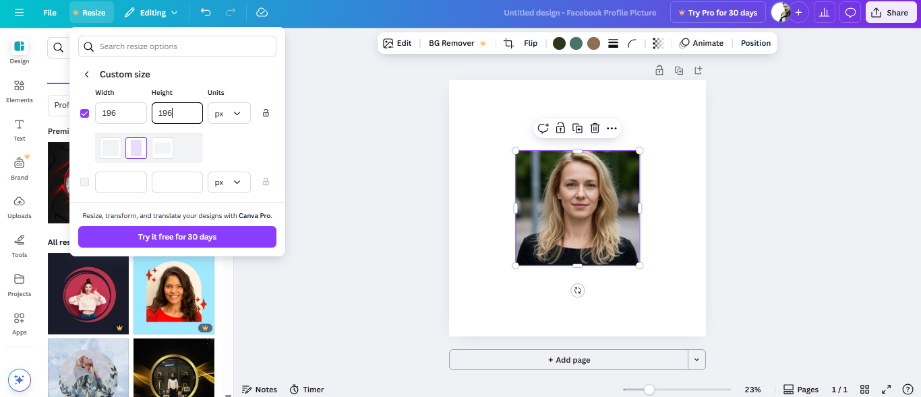The width and height of the screenshot is (921, 397).
Task: Open the Elements sidebar panel
Action: pos(19,91)
